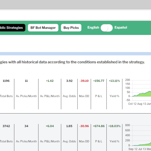This screenshot has width=151, height=151.
Task: Click the -30.96 Max DD value
Action: (84, 126)
